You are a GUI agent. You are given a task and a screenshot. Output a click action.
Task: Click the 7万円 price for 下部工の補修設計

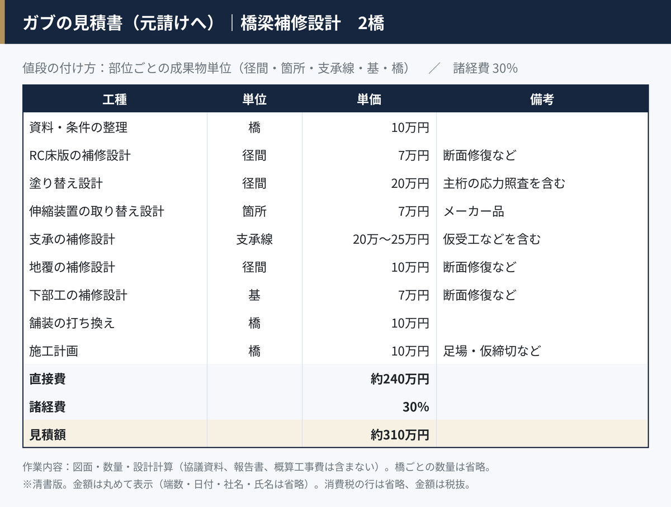click(x=414, y=295)
